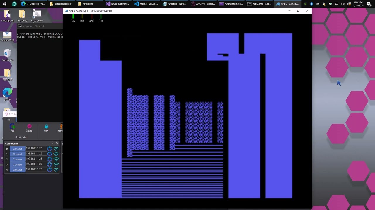
Task: Click the address field of connection 4
Action: pyautogui.click(x=36, y=169)
